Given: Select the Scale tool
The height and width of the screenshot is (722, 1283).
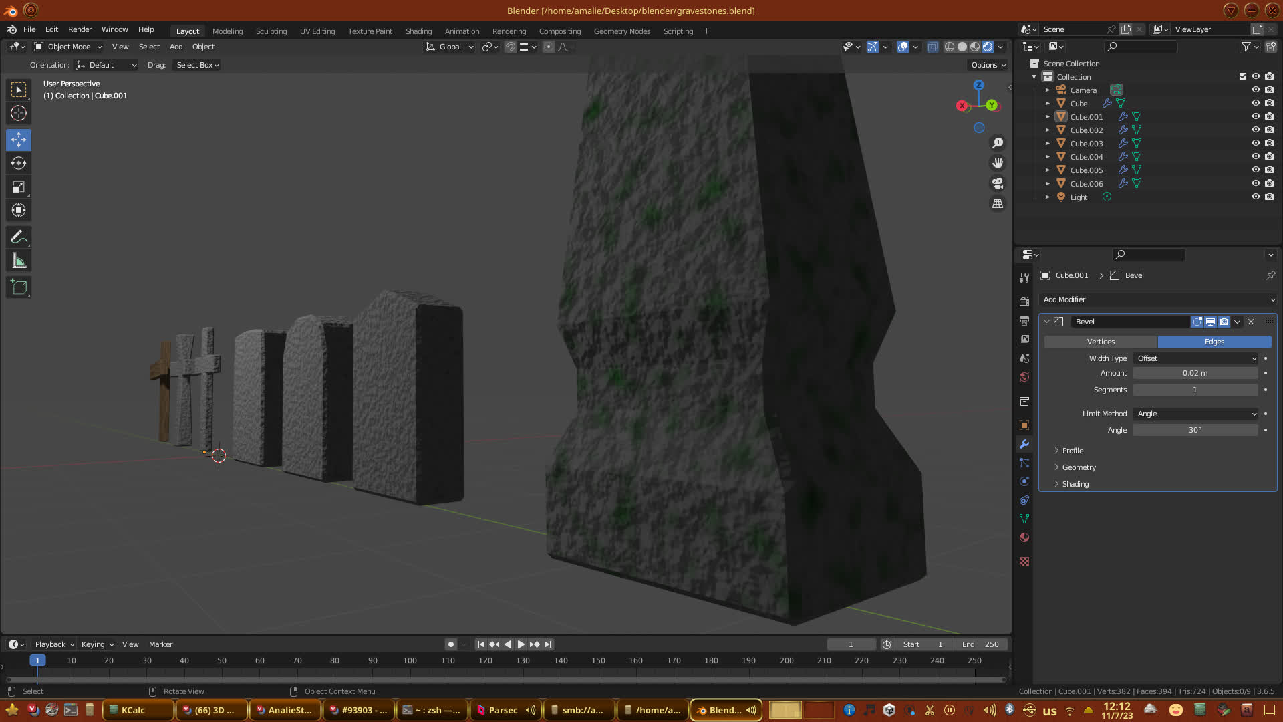Looking at the screenshot, I should pos(19,187).
